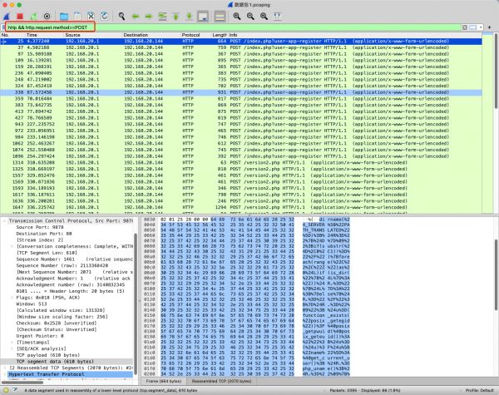
Task: Open capture file properties status icon
Action: pyautogui.click(x=15, y=390)
